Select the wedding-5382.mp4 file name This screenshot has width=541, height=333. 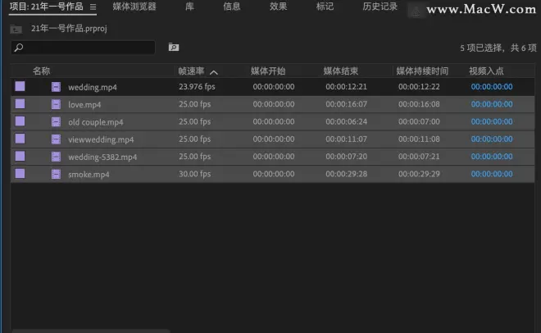tap(102, 157)
